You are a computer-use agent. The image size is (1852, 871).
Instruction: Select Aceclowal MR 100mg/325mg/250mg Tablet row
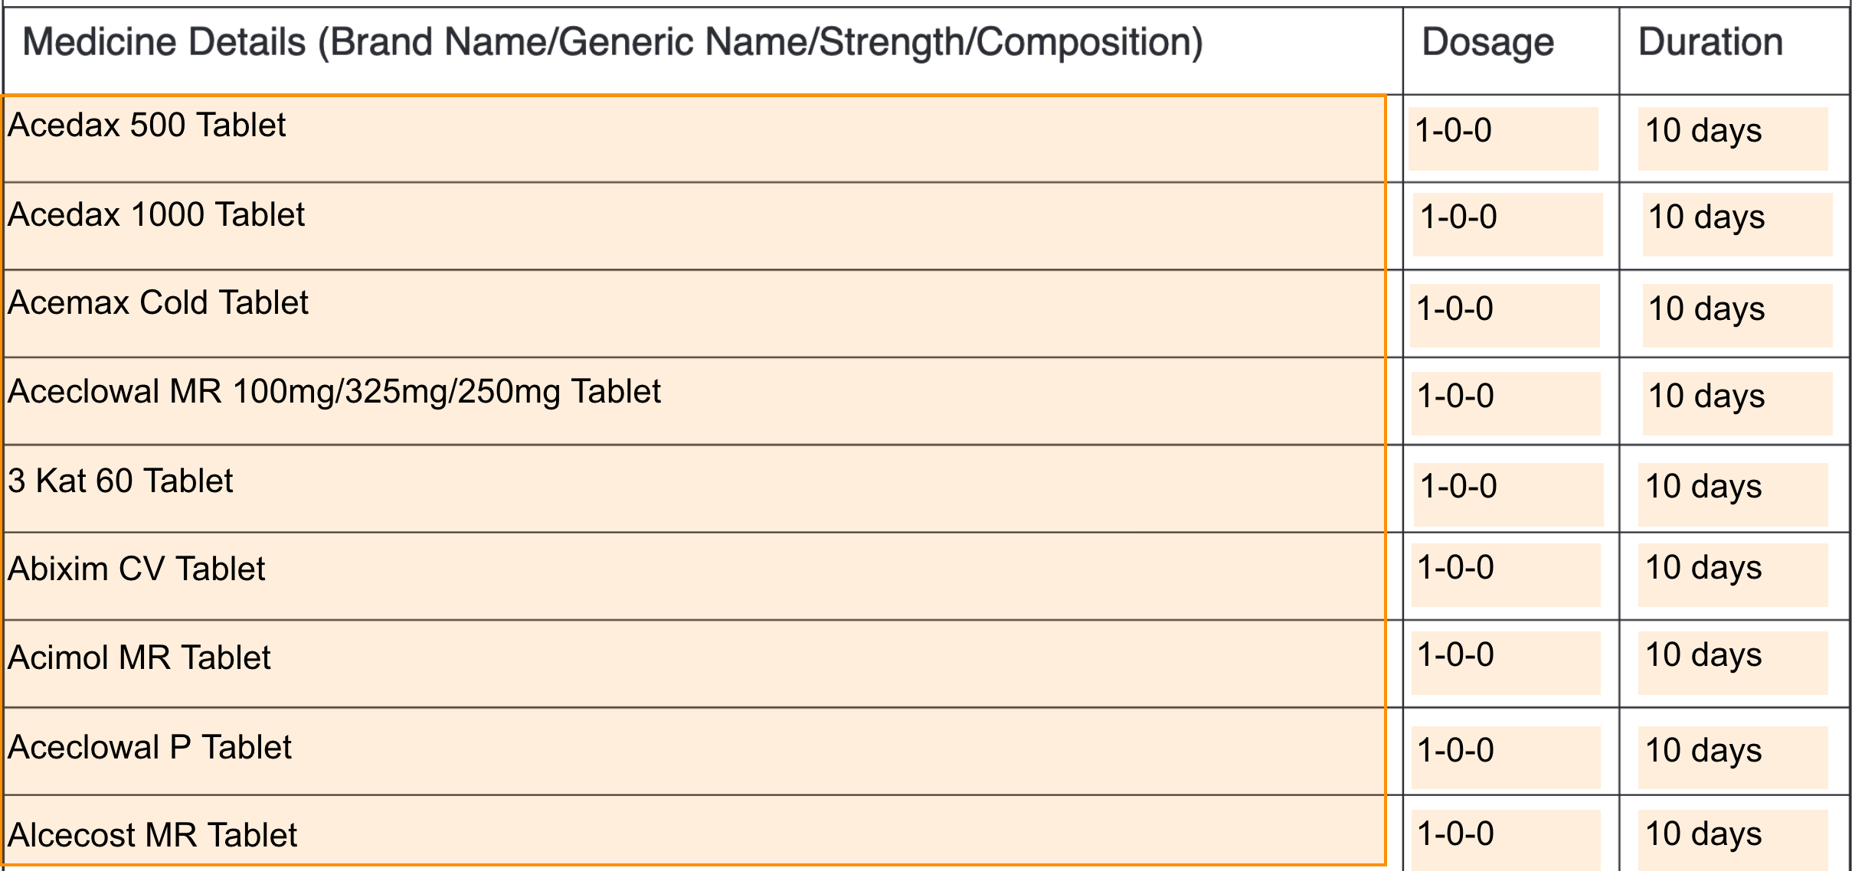(x=694, y=401)
